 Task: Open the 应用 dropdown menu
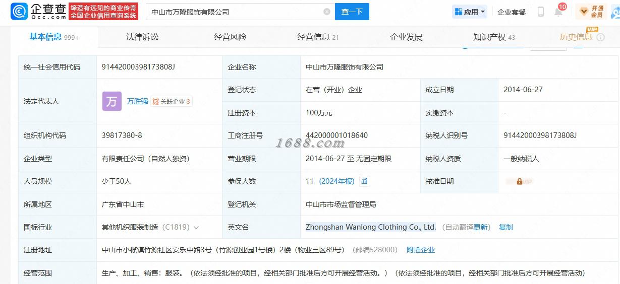[470, 12]
